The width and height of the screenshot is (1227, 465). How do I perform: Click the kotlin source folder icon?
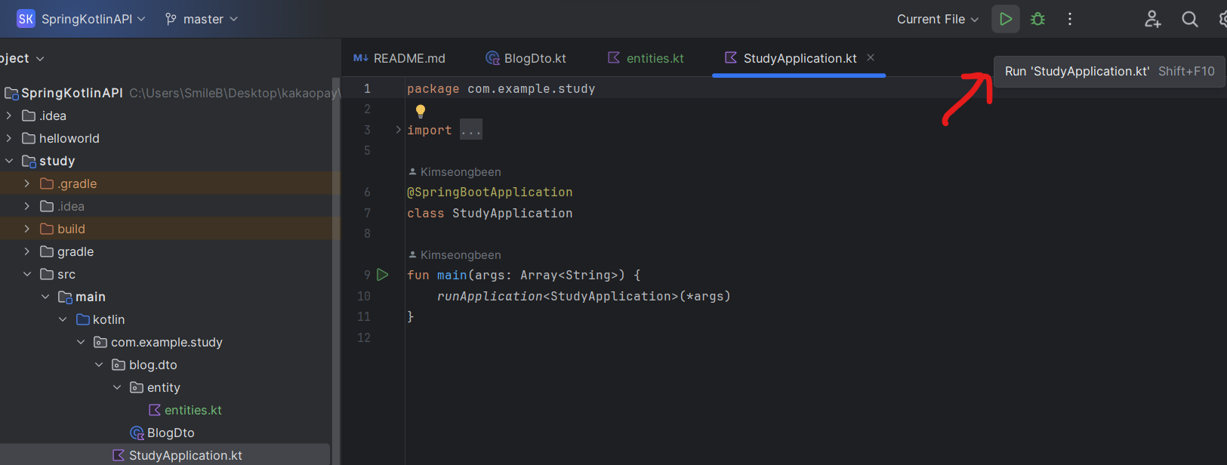(x=83, y=319)
